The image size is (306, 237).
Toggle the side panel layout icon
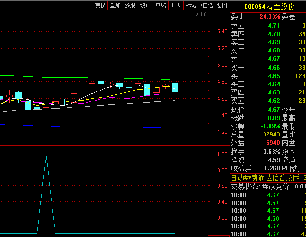tap(204, 14)
